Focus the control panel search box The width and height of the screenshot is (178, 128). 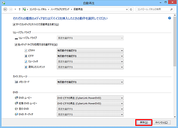coord(155,9)
